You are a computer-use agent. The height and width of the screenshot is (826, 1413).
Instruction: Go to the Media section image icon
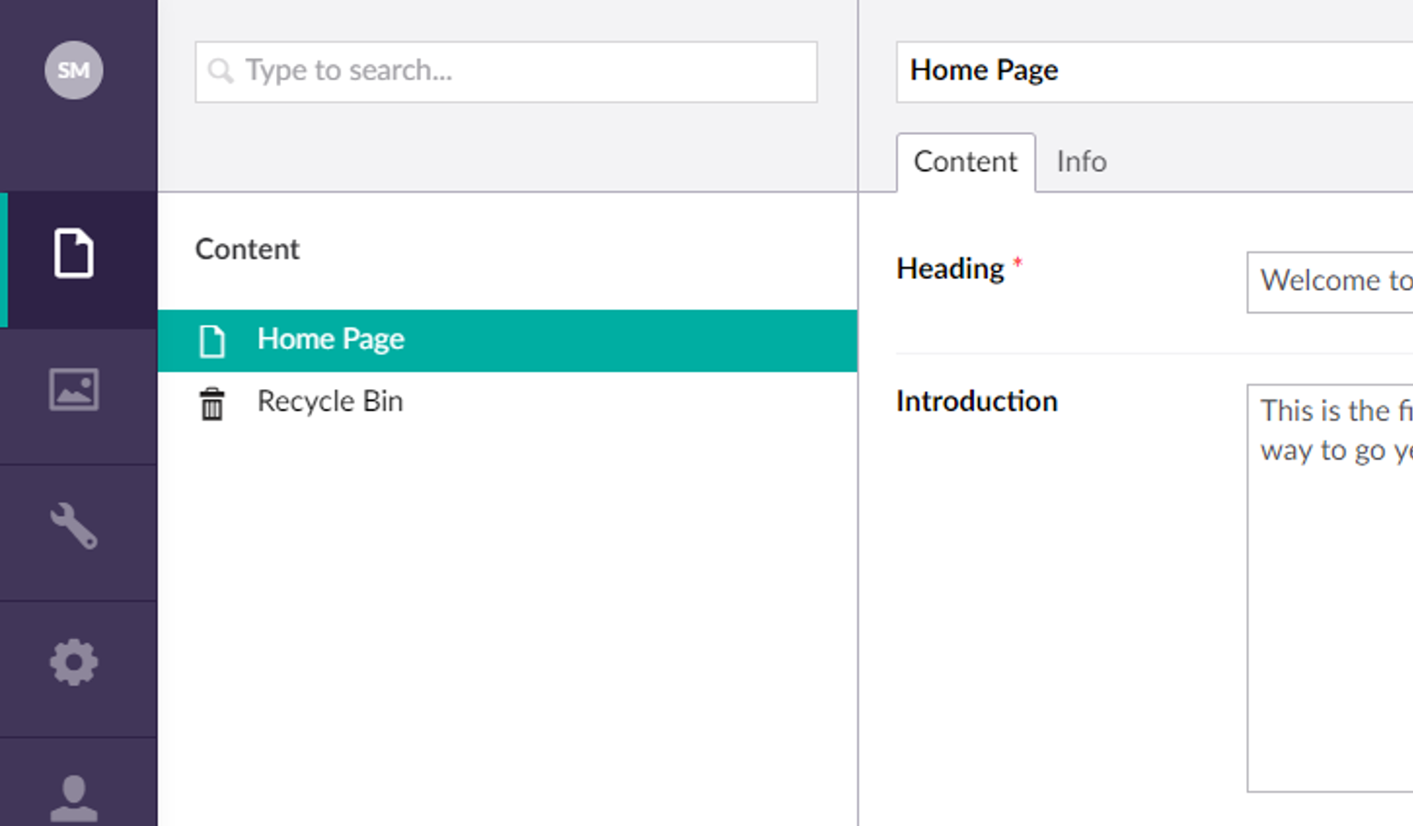pos(73,389)
